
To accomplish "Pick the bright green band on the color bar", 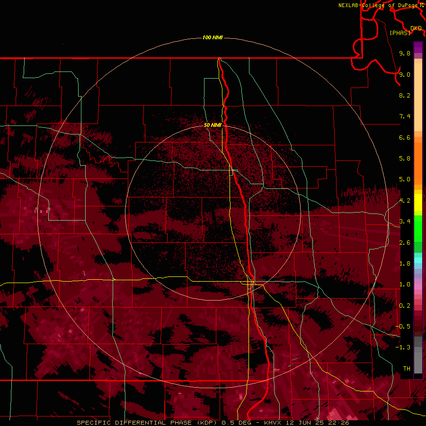I will point(418,228).
